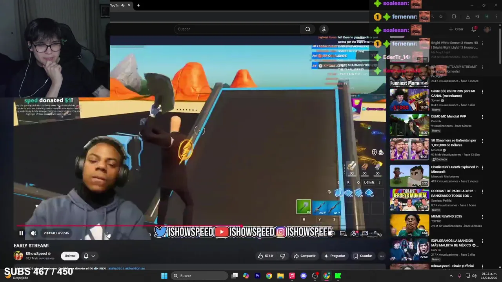Save the video with Guardar
The height and width of the screenshot is (282, 502).
[x=362, y=256]
